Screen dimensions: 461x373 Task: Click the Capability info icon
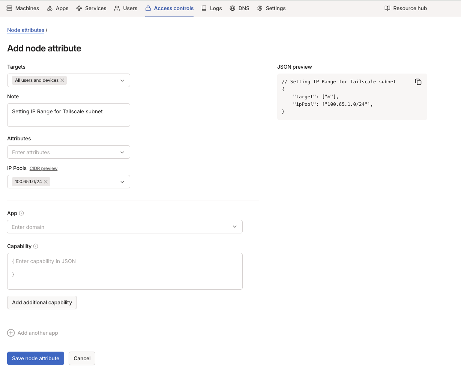[36, 246]
